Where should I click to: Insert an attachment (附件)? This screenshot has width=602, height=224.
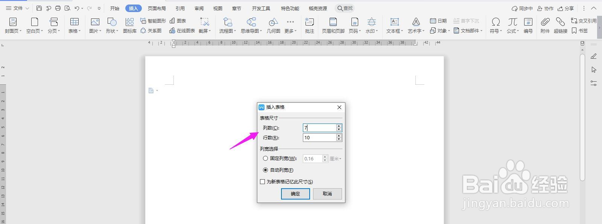545,25
